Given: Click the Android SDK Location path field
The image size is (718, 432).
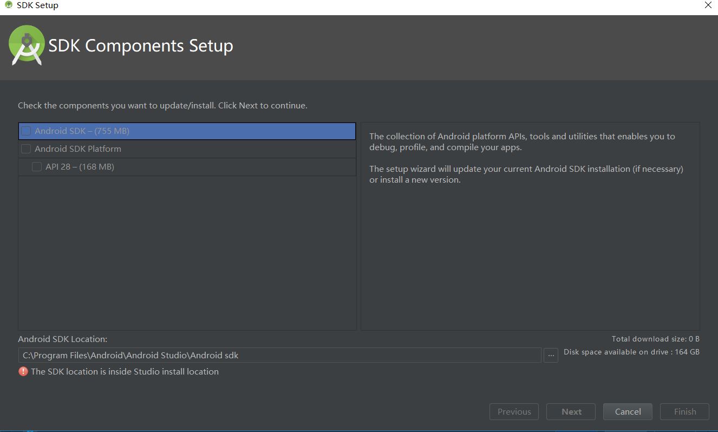Looking at the screenshot, I should coord(279,356).
